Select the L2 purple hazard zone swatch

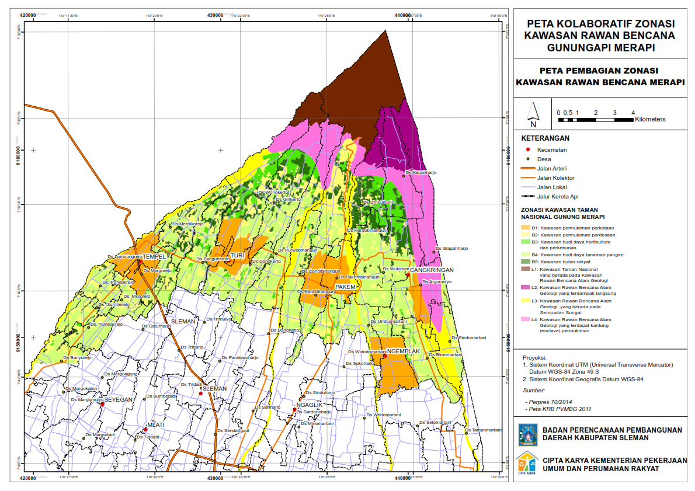click(526, 288)
